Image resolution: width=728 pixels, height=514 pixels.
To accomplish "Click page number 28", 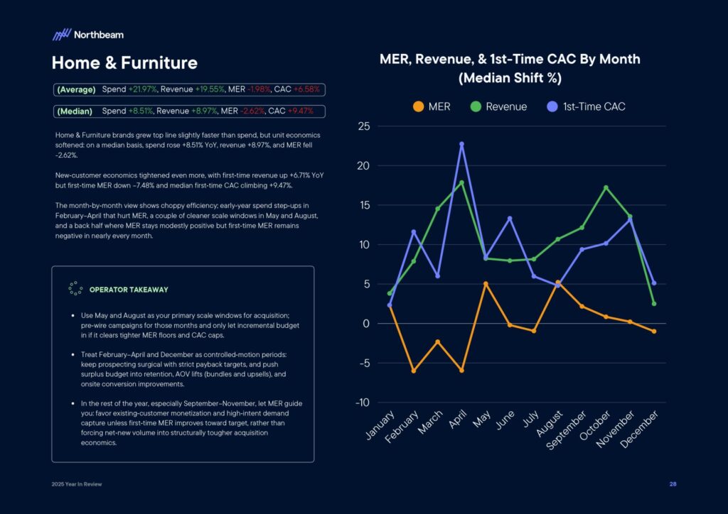I will (673, 483).
